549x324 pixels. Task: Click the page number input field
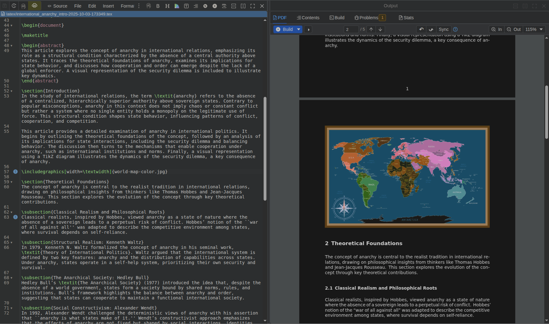[x=351, y=29]
